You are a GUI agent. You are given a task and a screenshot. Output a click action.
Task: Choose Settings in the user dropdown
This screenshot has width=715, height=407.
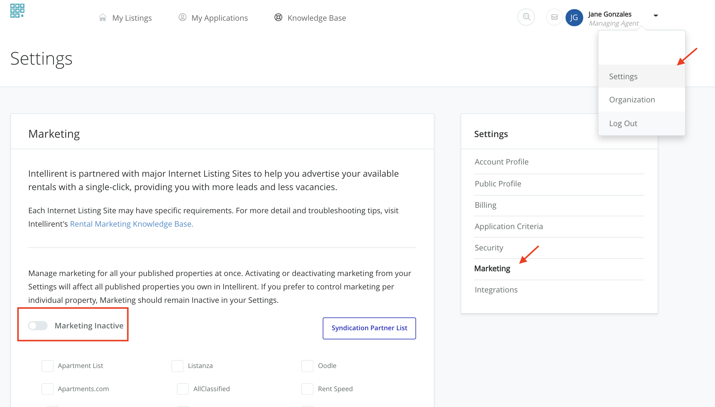click(623, 76)
